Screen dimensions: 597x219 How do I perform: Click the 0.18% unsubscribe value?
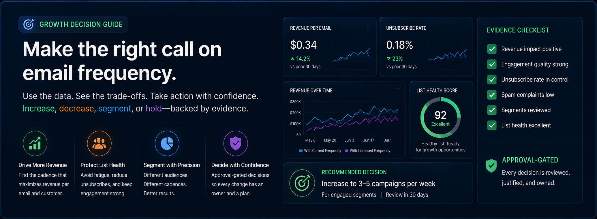(399, 45)
